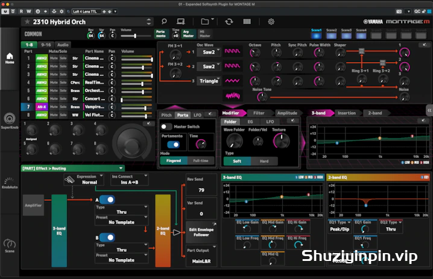Image resolution: width=433 pixels, height=279 pixels.
Task: Click the 3-band EQ routing block
Action: tap(59, 231)
